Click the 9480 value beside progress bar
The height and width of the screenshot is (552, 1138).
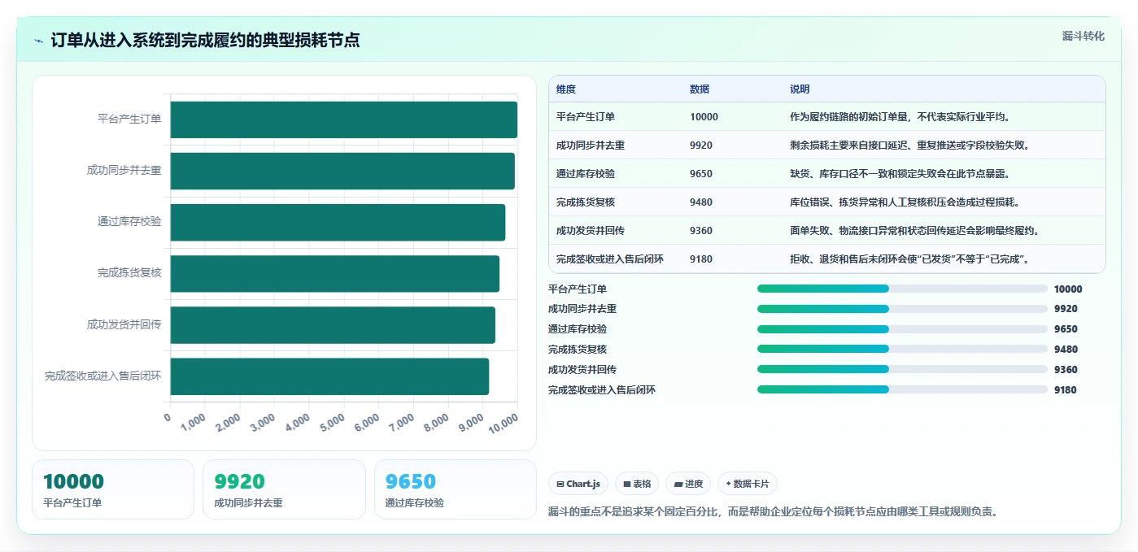coord(1066,350)
